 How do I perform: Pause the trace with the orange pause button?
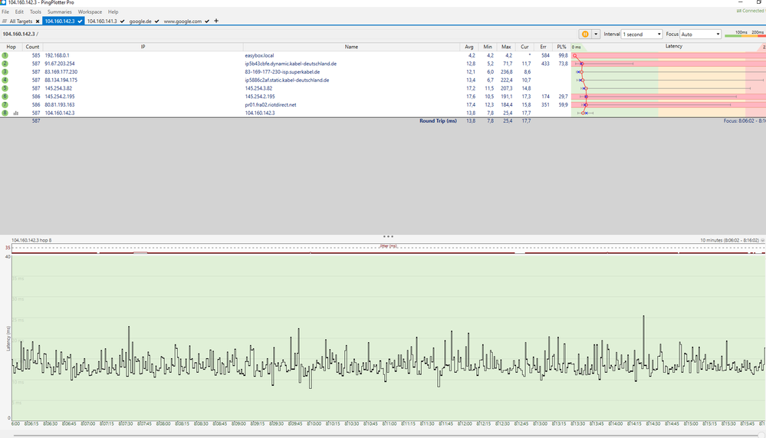point(584,35)
